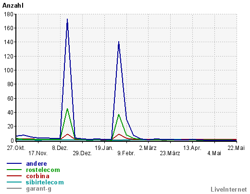Select the 'corbina' legend entry
Viewport: 250px width, 194px height.
pyautogui.click(x=37, y=176)
